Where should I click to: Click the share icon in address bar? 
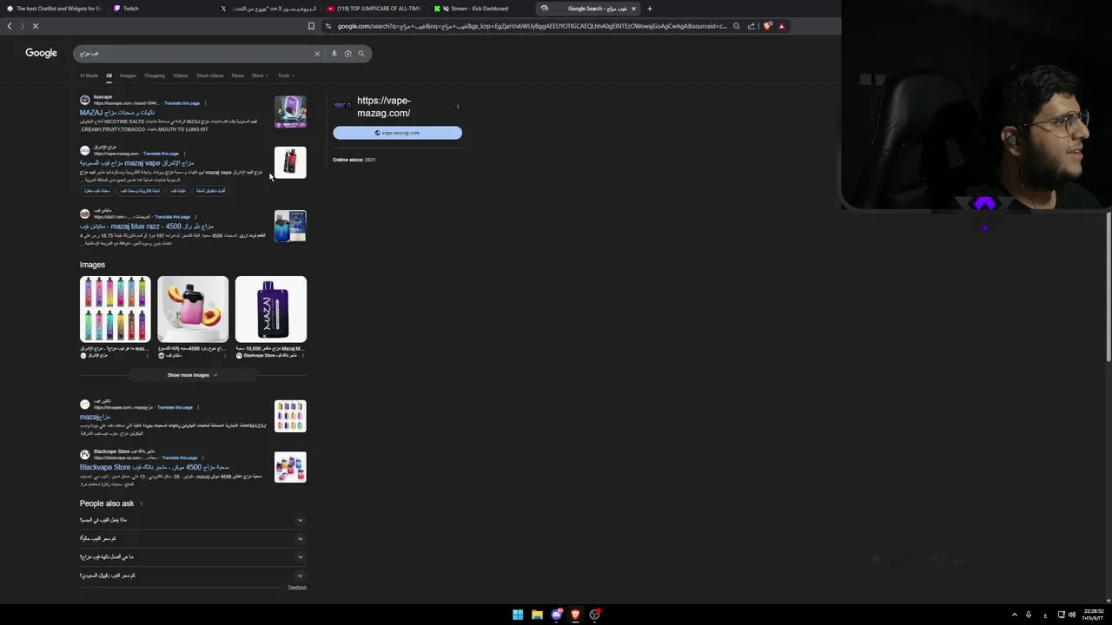click(x=751, y=26)
